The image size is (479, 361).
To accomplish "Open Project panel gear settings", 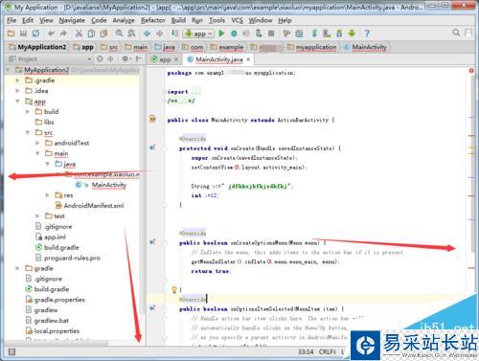I will coord(125,58).
